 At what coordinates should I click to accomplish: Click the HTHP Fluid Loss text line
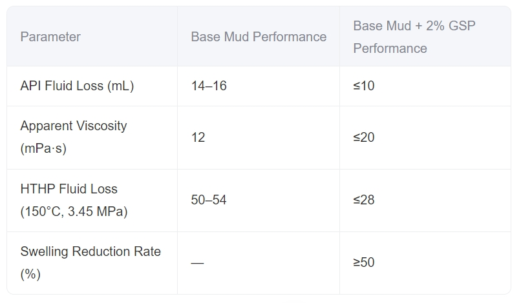(69, 189)
